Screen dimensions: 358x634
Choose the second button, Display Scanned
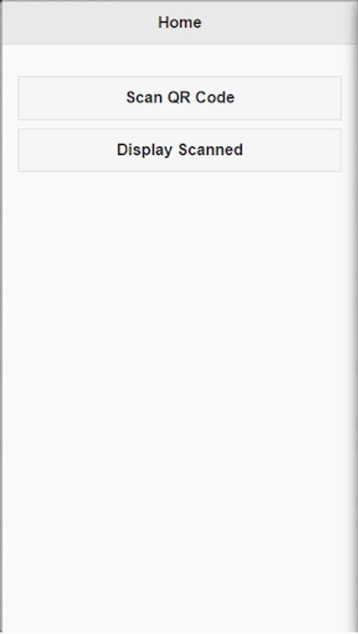pos(180,150)
